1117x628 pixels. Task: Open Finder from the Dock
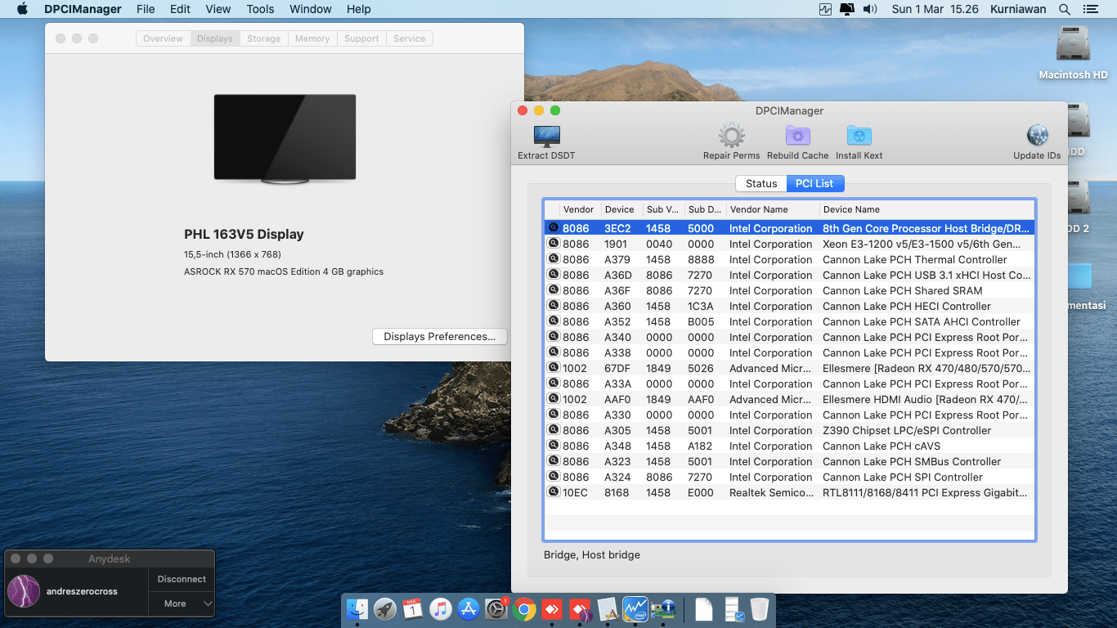click(357, 609)
